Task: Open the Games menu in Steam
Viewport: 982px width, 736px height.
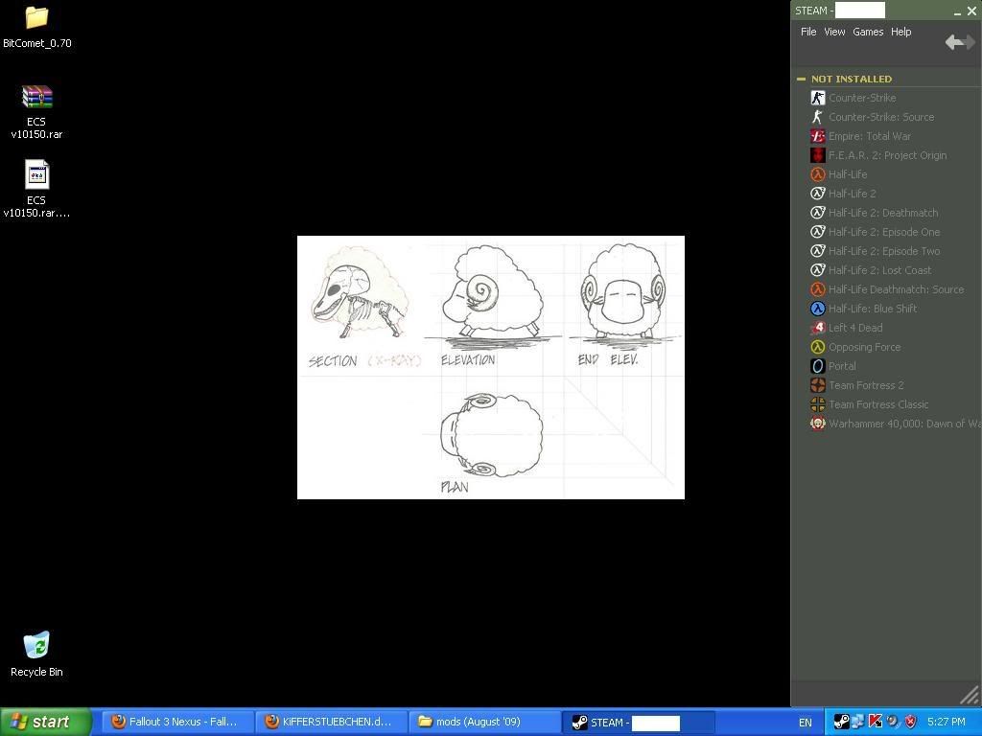Action: 868,32
